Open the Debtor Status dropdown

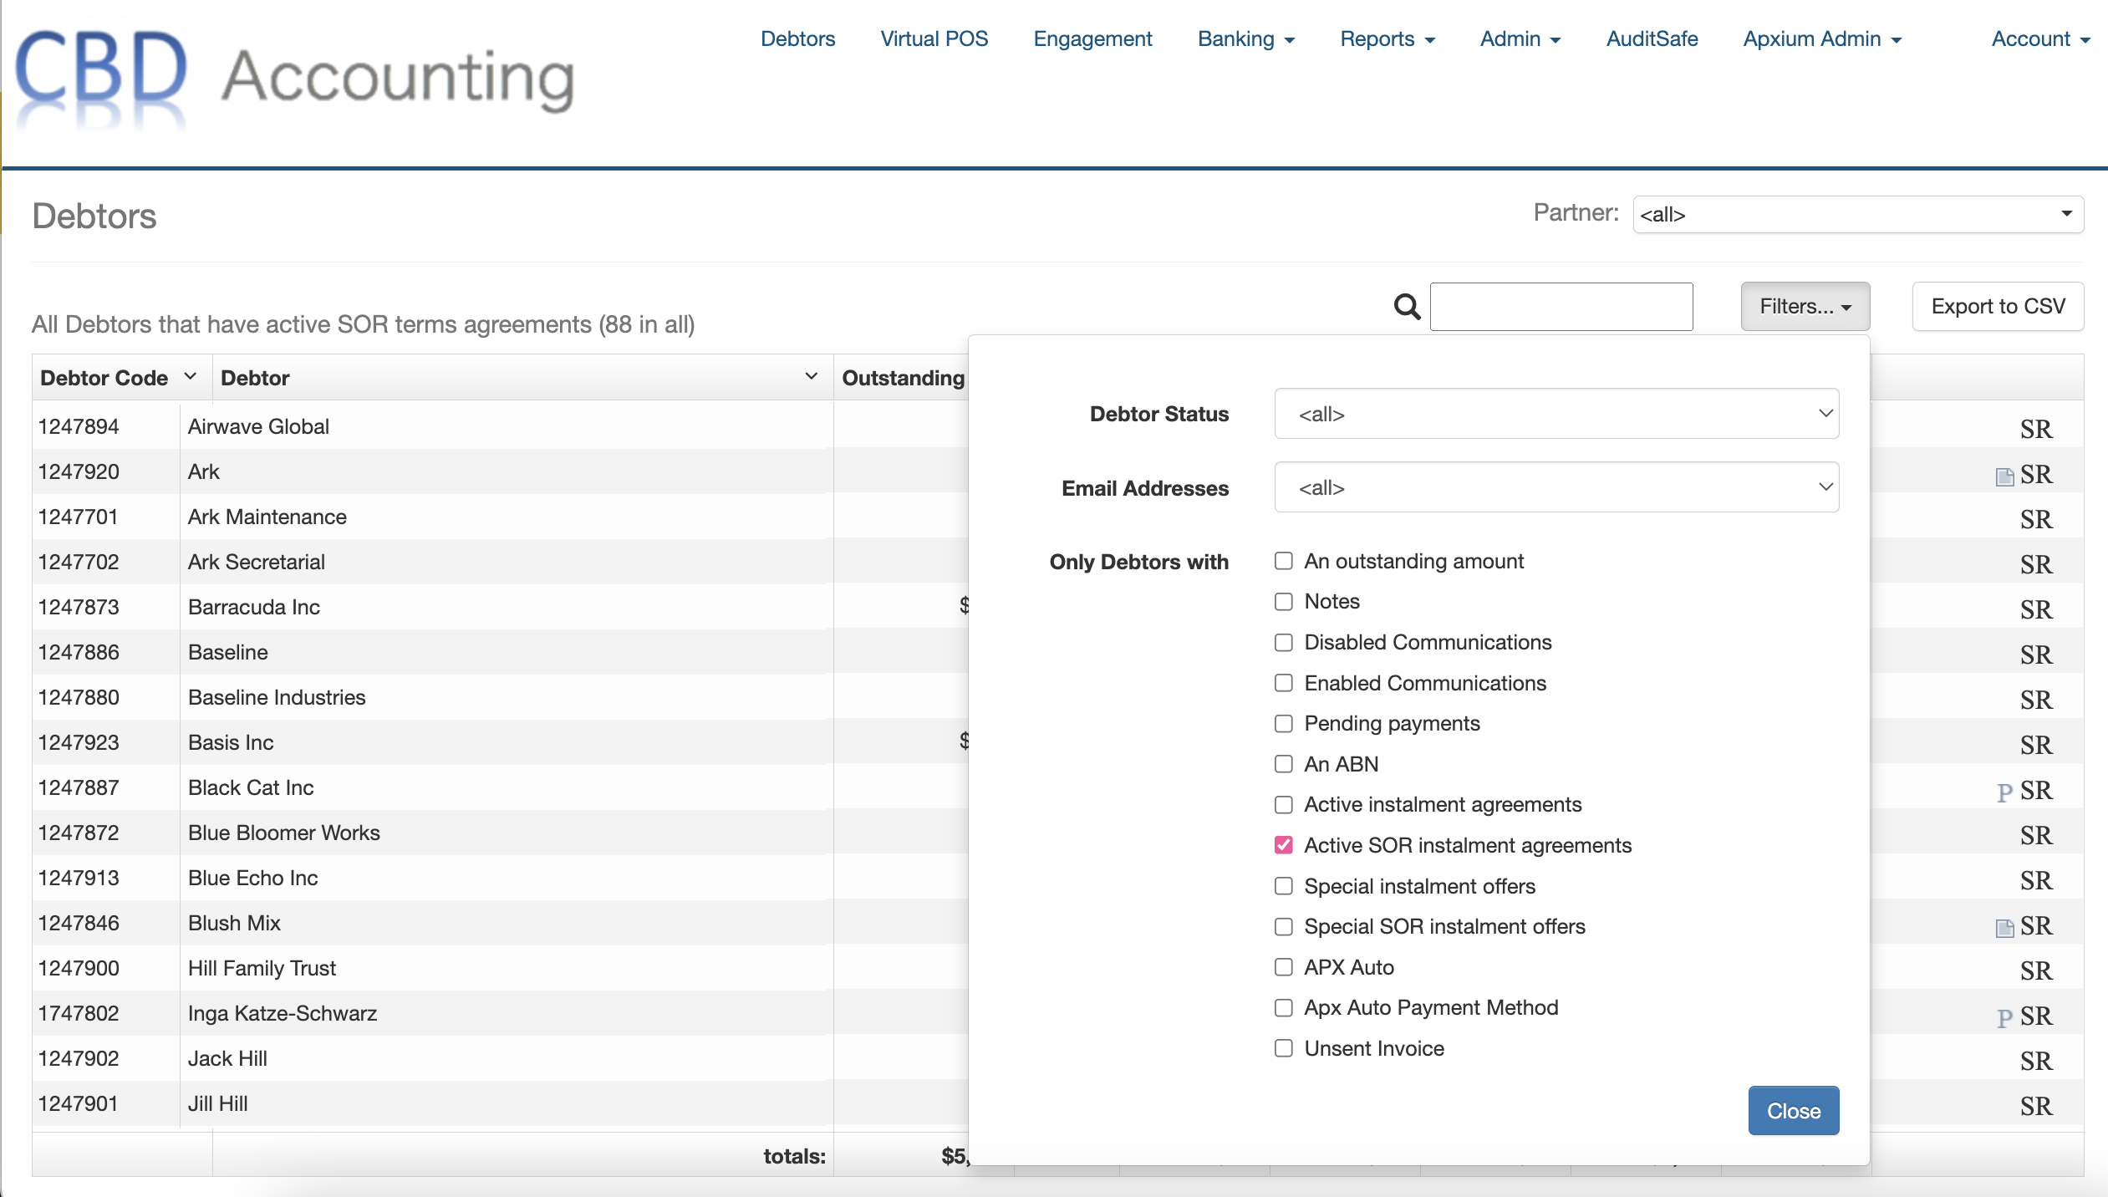click(1556, 414)
